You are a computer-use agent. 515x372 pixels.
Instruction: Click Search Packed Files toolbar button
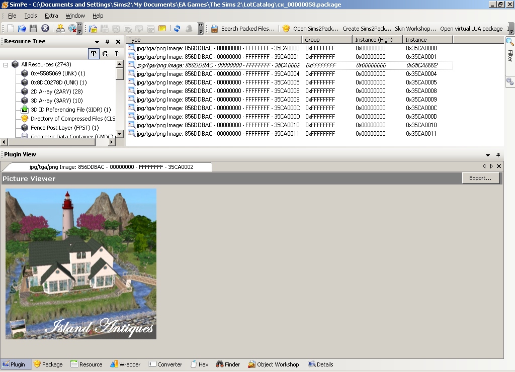(243, 29)
